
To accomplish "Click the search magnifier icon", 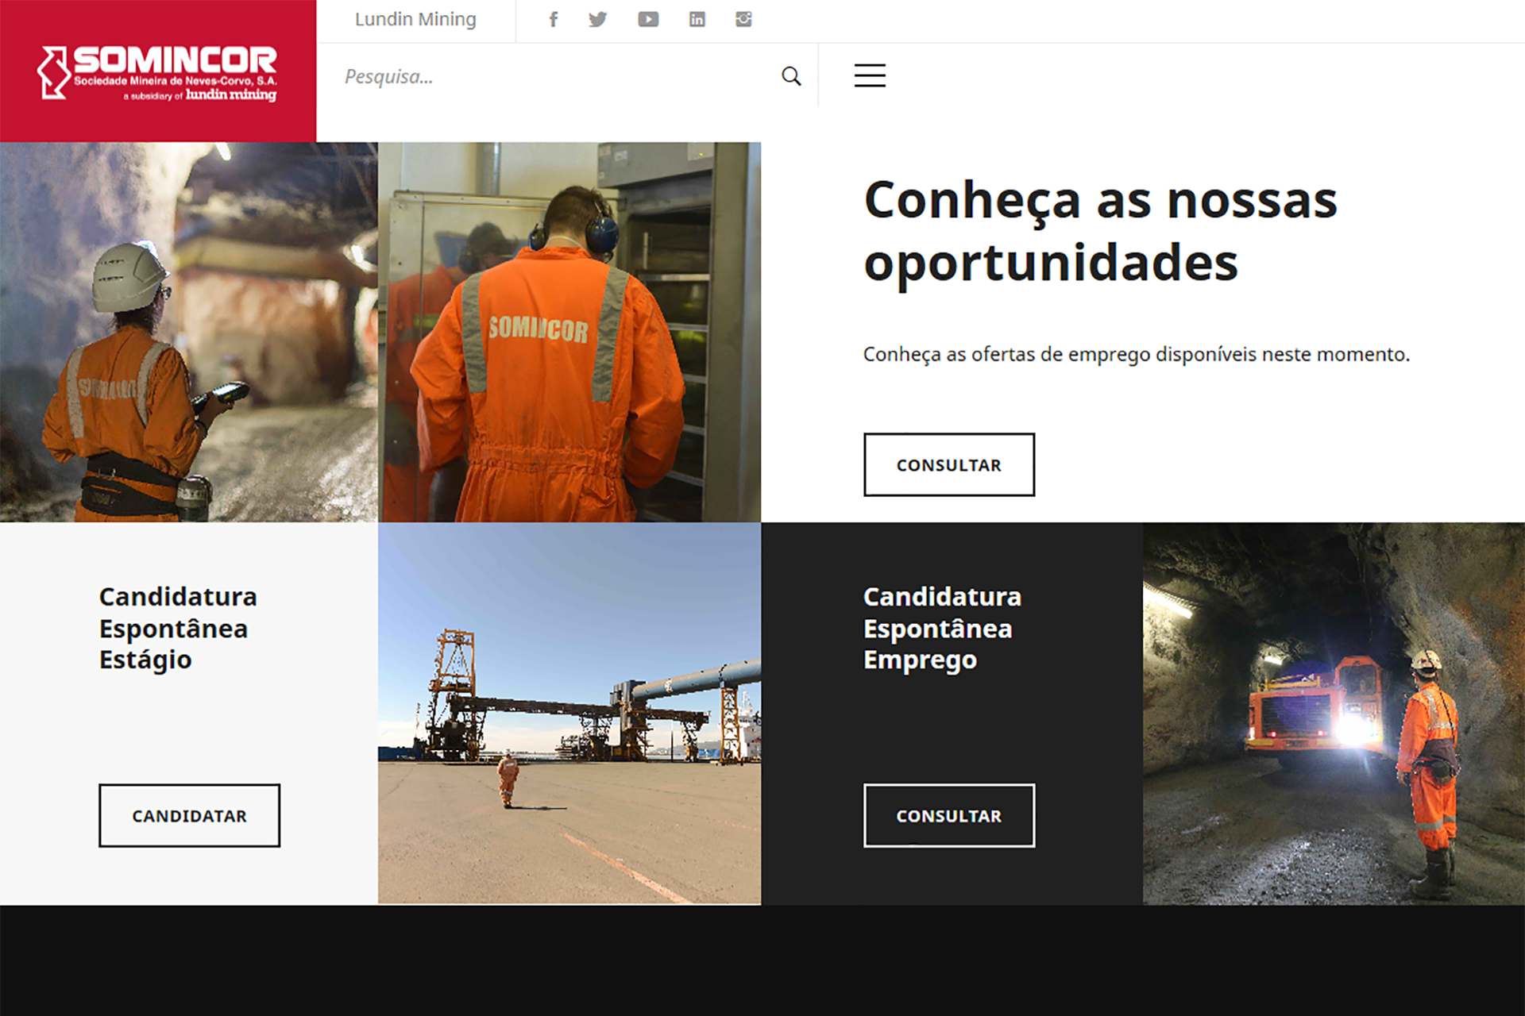I will pyautogui.click(x=791, y=76).
